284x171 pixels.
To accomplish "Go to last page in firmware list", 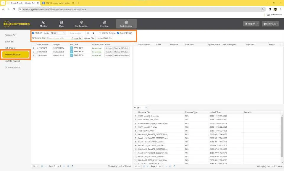I will pyautogui.click(x=170, y=166).
